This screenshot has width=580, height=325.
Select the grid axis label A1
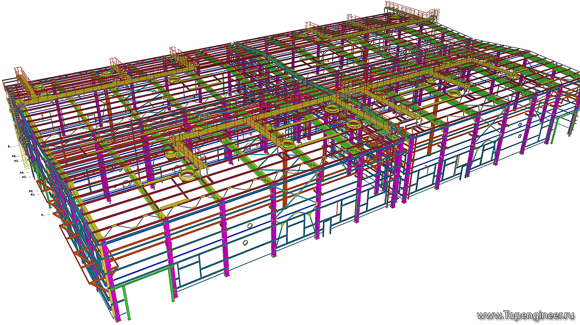[33, 195]
